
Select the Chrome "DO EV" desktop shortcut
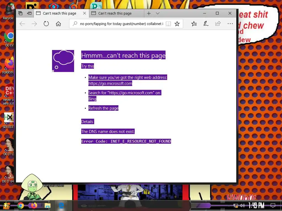[x=9, y=39]
